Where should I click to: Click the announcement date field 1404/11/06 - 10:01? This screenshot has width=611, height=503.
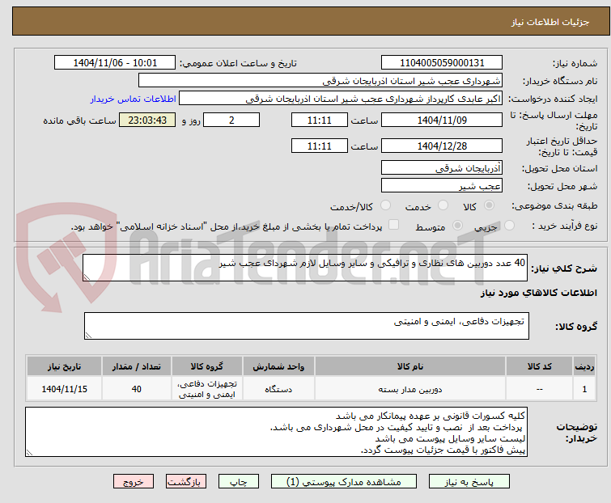tap(115, 63)
